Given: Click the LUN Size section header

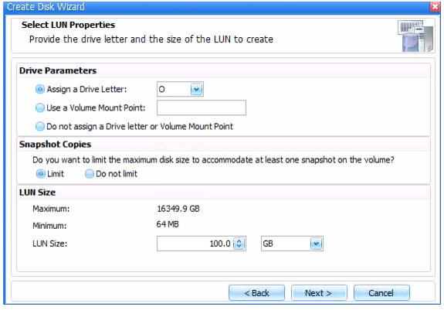Looking at the screenshot, I should tap(37, 193).
